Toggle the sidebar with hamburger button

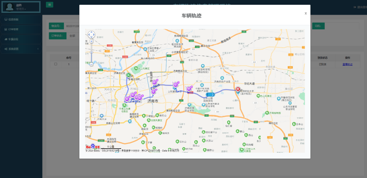pos(50,4)
